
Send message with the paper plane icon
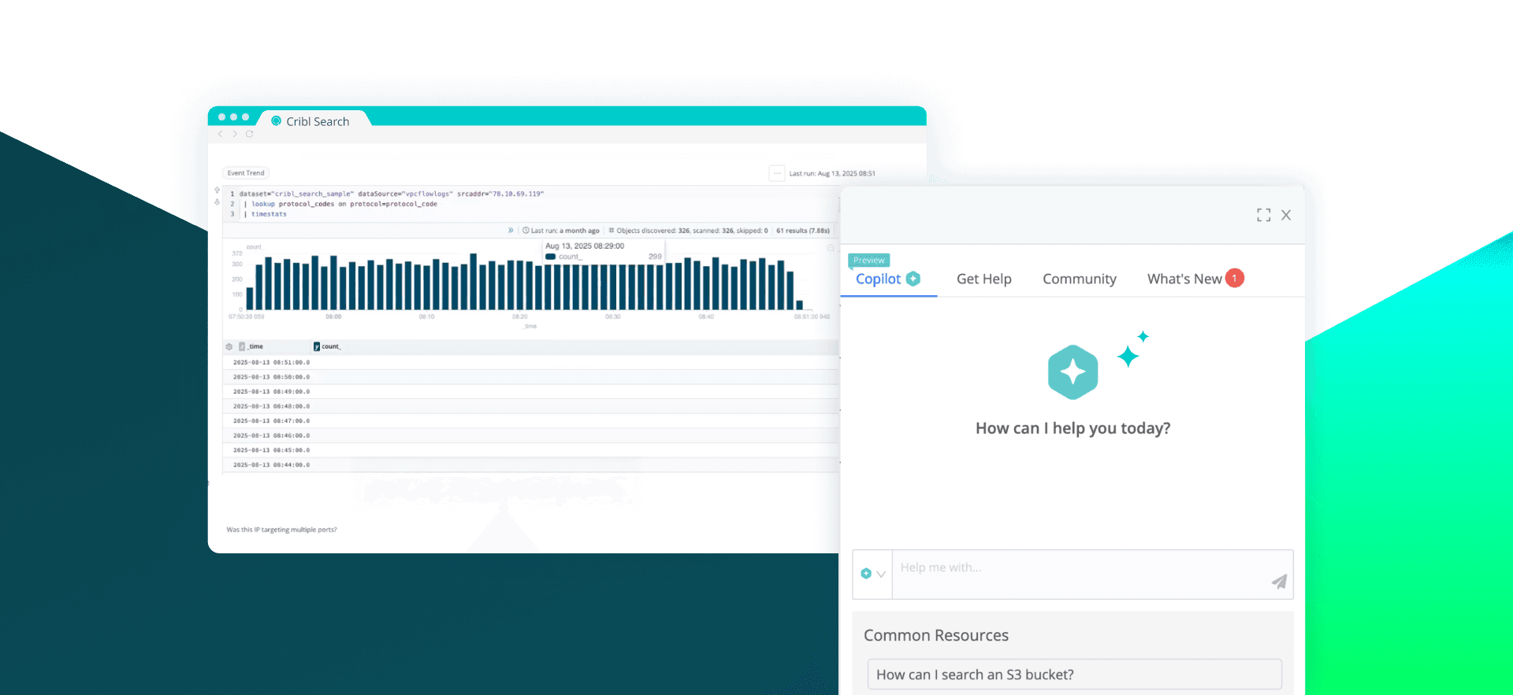(1279, 582)
